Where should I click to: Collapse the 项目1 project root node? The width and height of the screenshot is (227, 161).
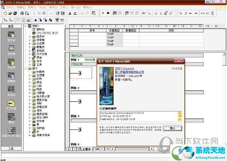click(25, 26)
